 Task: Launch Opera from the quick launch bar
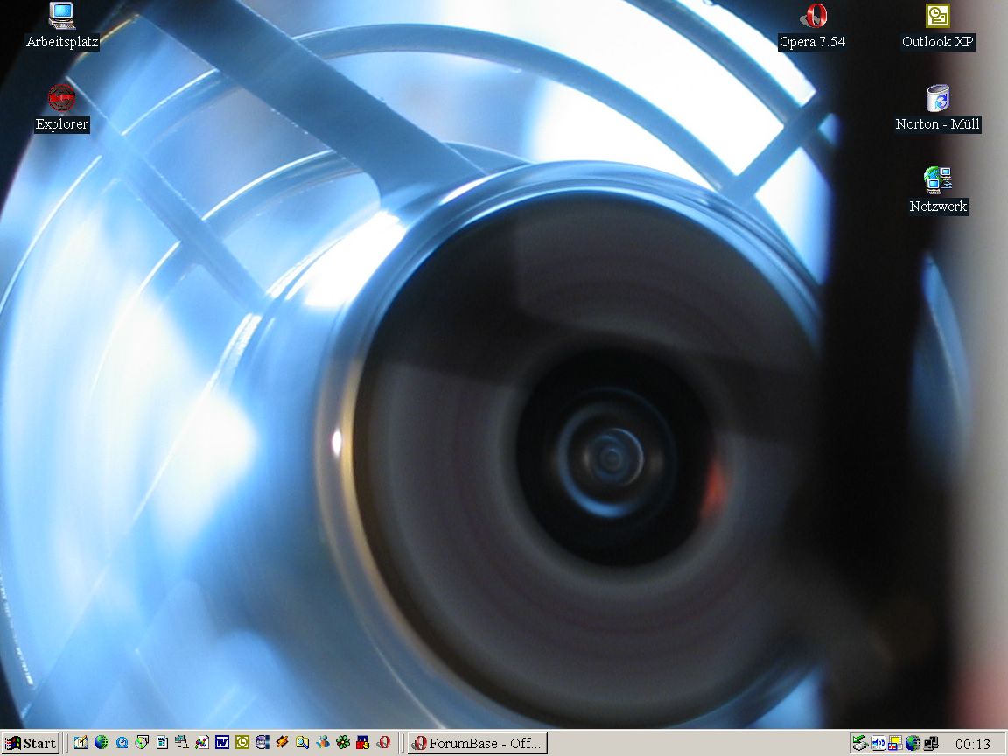tap(384, 743)
